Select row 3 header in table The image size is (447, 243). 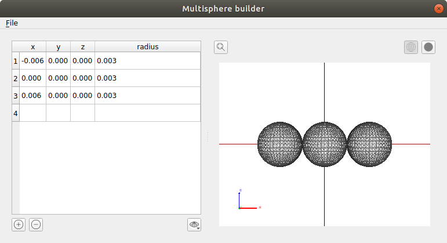click(x=16, y=96)
